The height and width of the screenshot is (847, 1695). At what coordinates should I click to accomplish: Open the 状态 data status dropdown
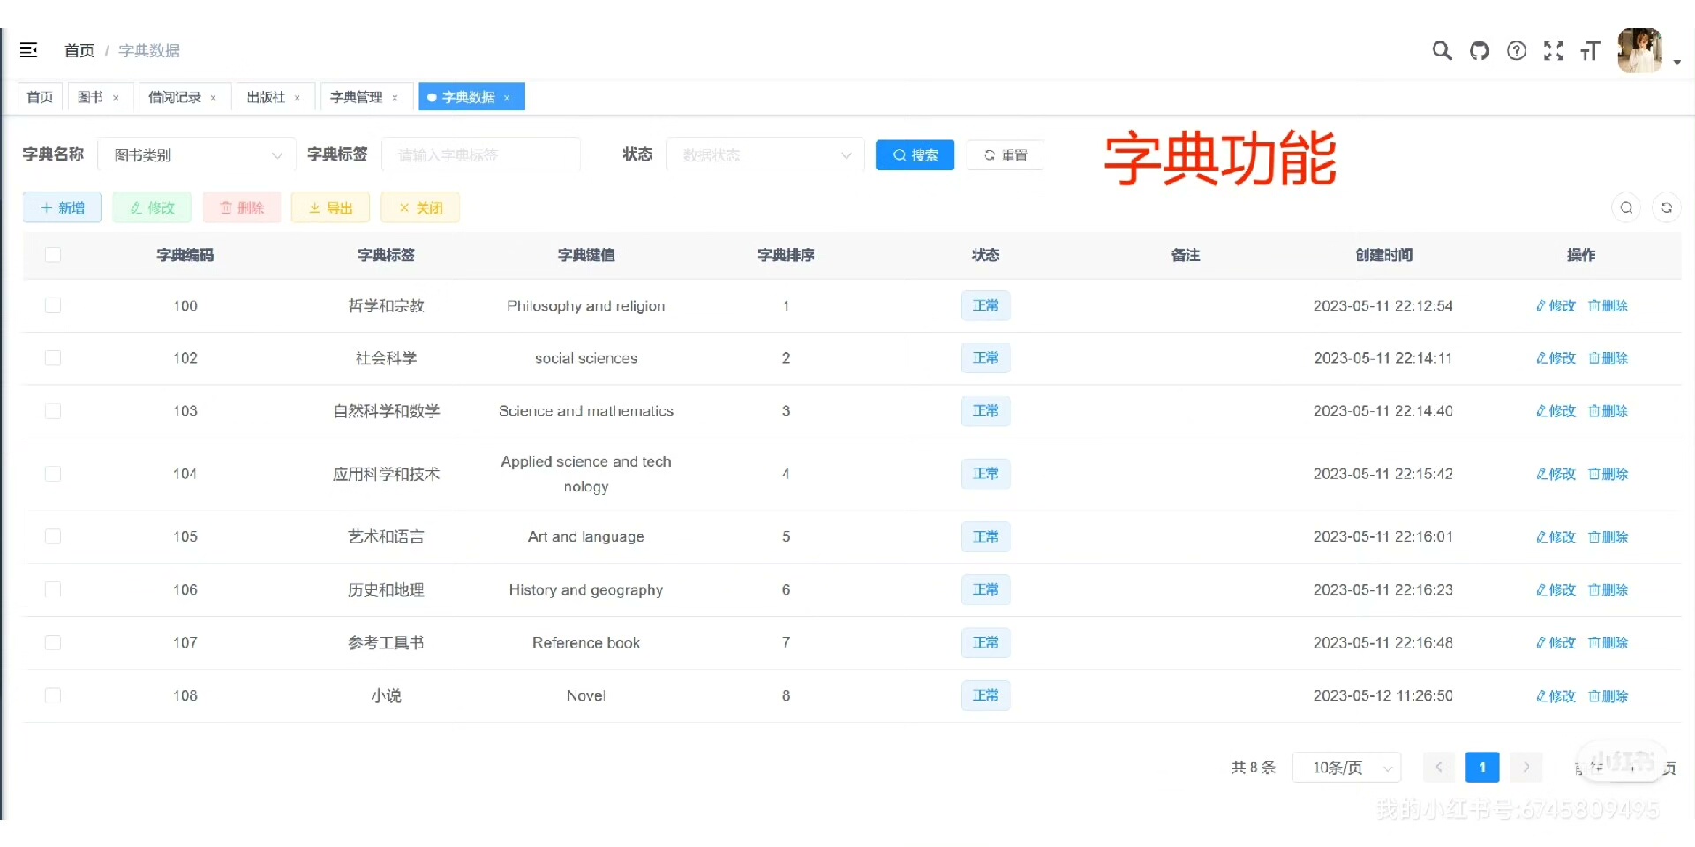click(765, 155)
